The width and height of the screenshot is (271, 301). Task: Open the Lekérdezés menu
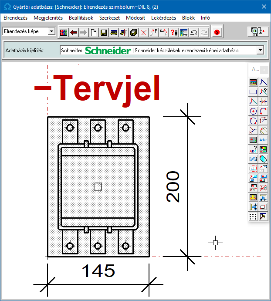163,18
